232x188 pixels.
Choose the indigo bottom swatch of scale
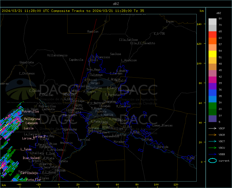coord(212,119)
